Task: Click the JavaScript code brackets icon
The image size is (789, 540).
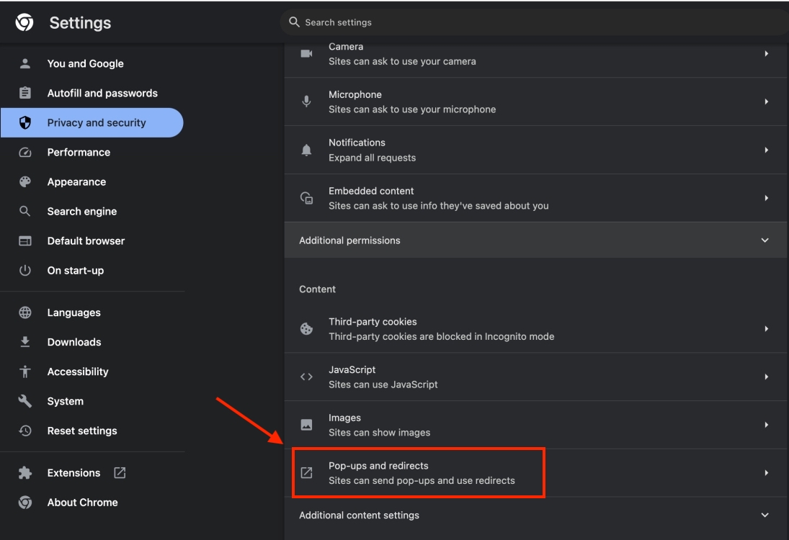Action: point(306,376)
